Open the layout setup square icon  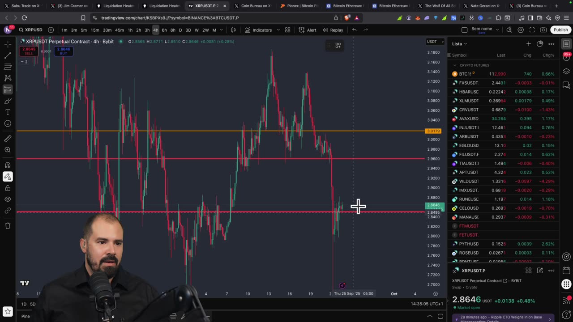click(464, 30)
